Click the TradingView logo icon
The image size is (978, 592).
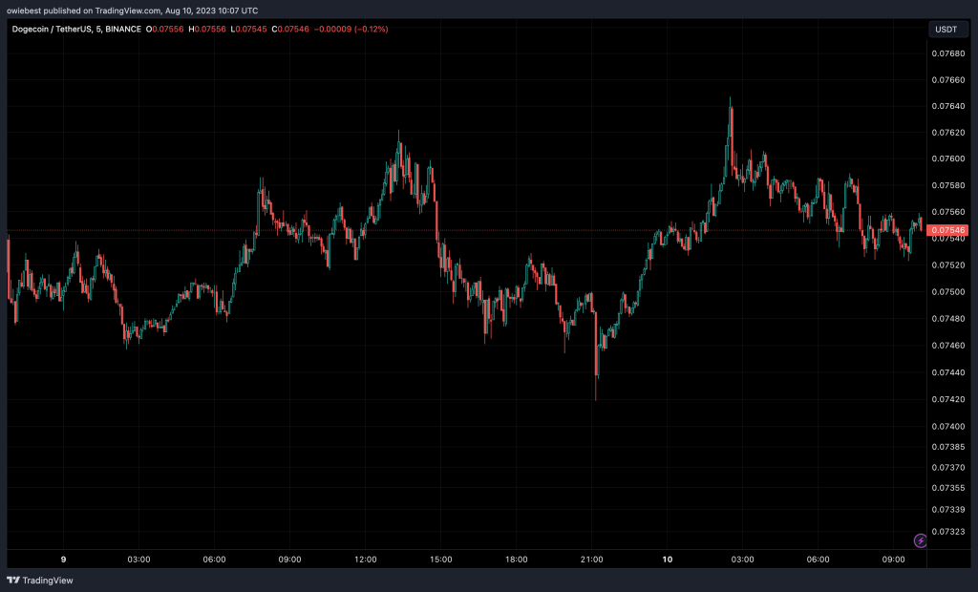tap(13, 580)
